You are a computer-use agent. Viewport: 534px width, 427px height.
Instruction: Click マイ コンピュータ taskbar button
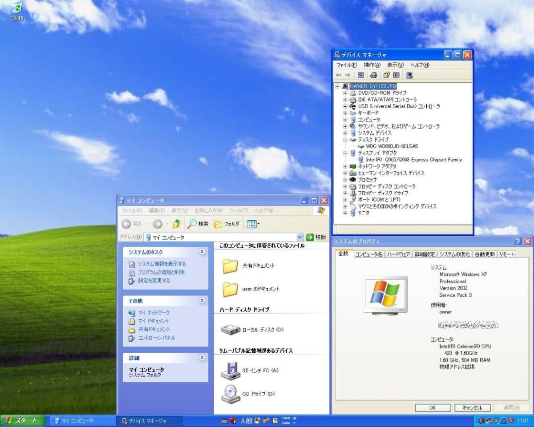81,421
